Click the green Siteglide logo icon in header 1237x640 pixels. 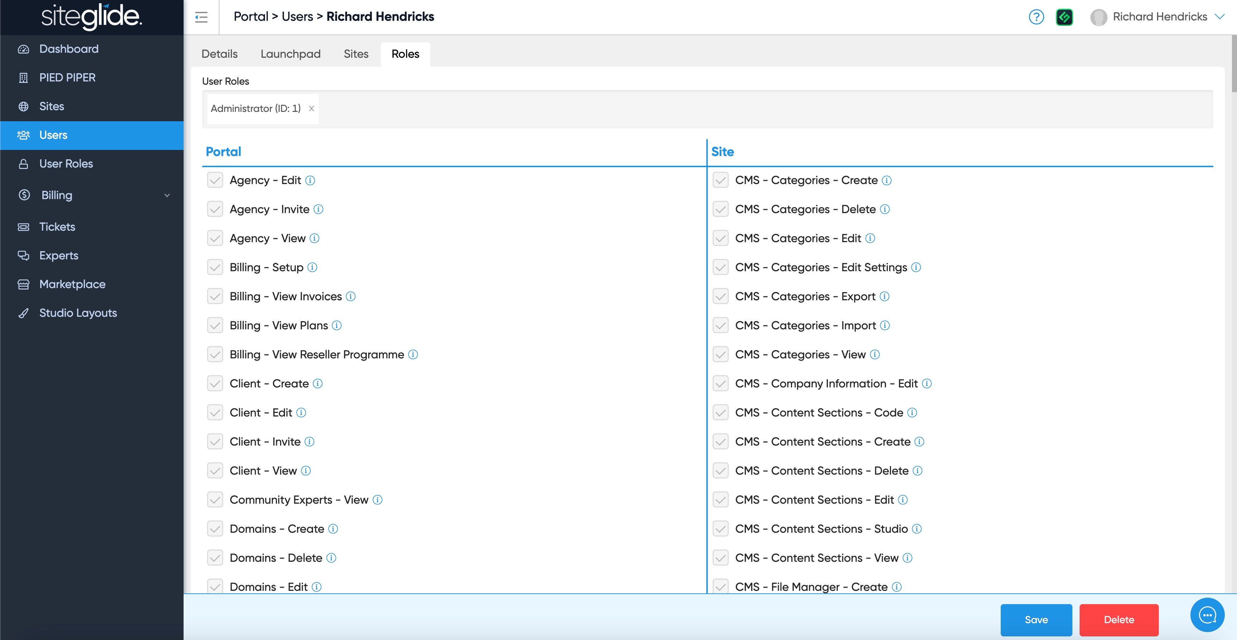coord(1064,17)
